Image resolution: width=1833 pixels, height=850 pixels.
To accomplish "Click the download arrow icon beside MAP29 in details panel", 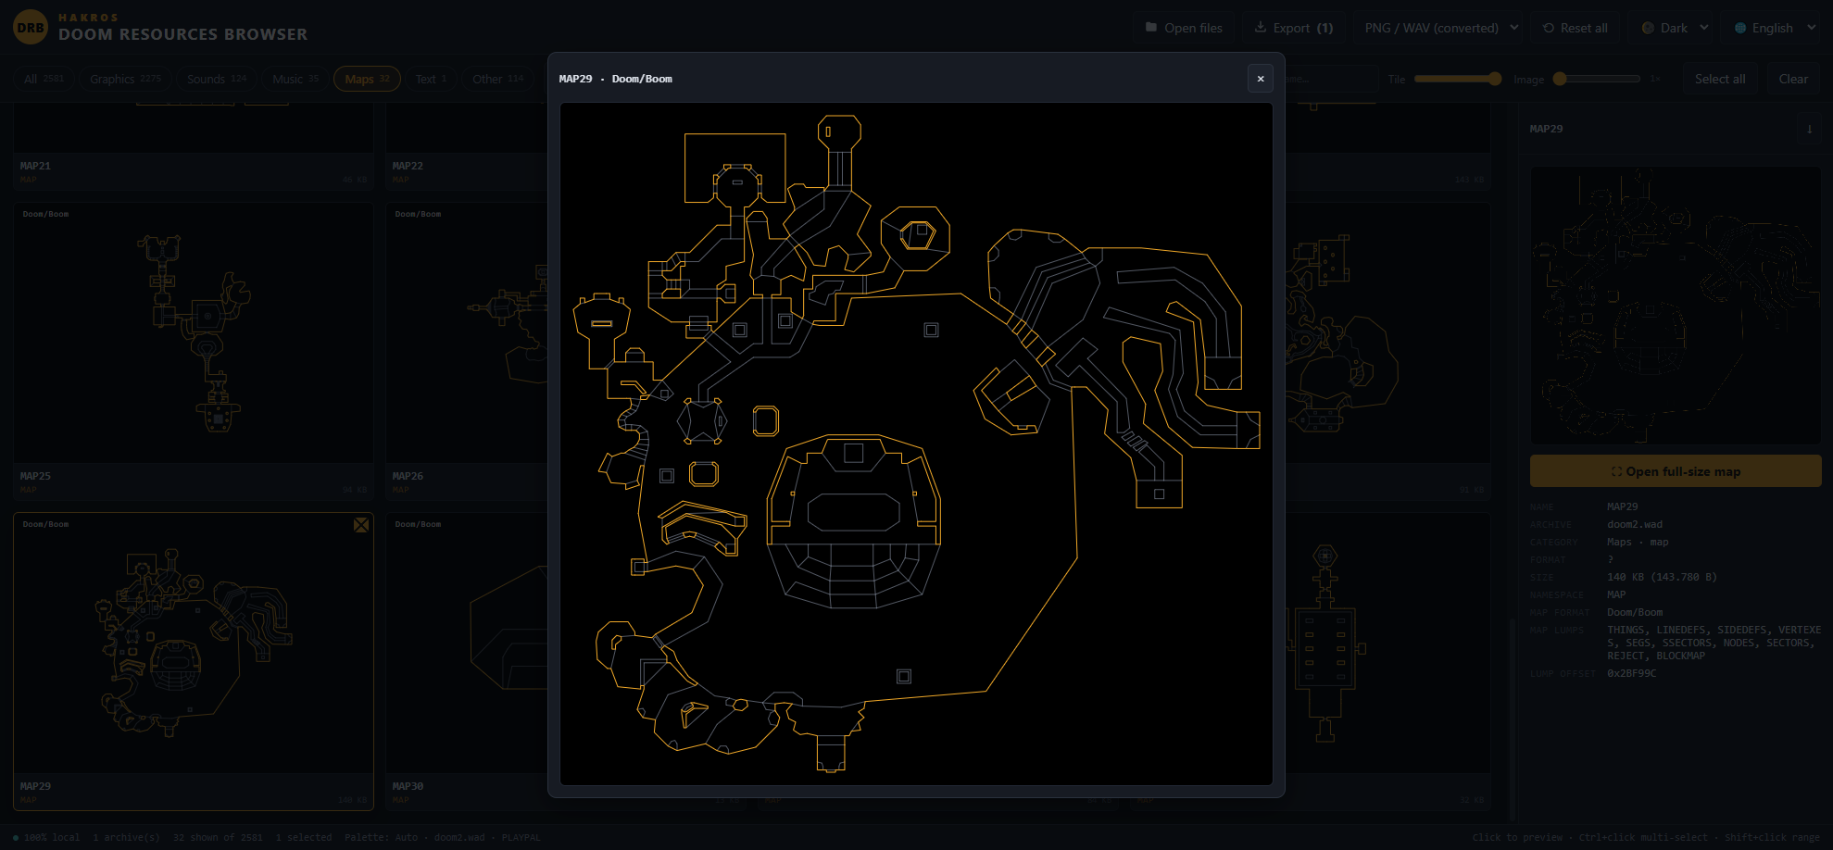I will tap(1809, 129).
